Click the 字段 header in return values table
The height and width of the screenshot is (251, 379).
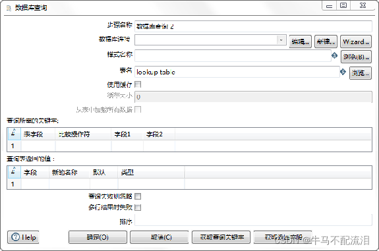[35, 172]
